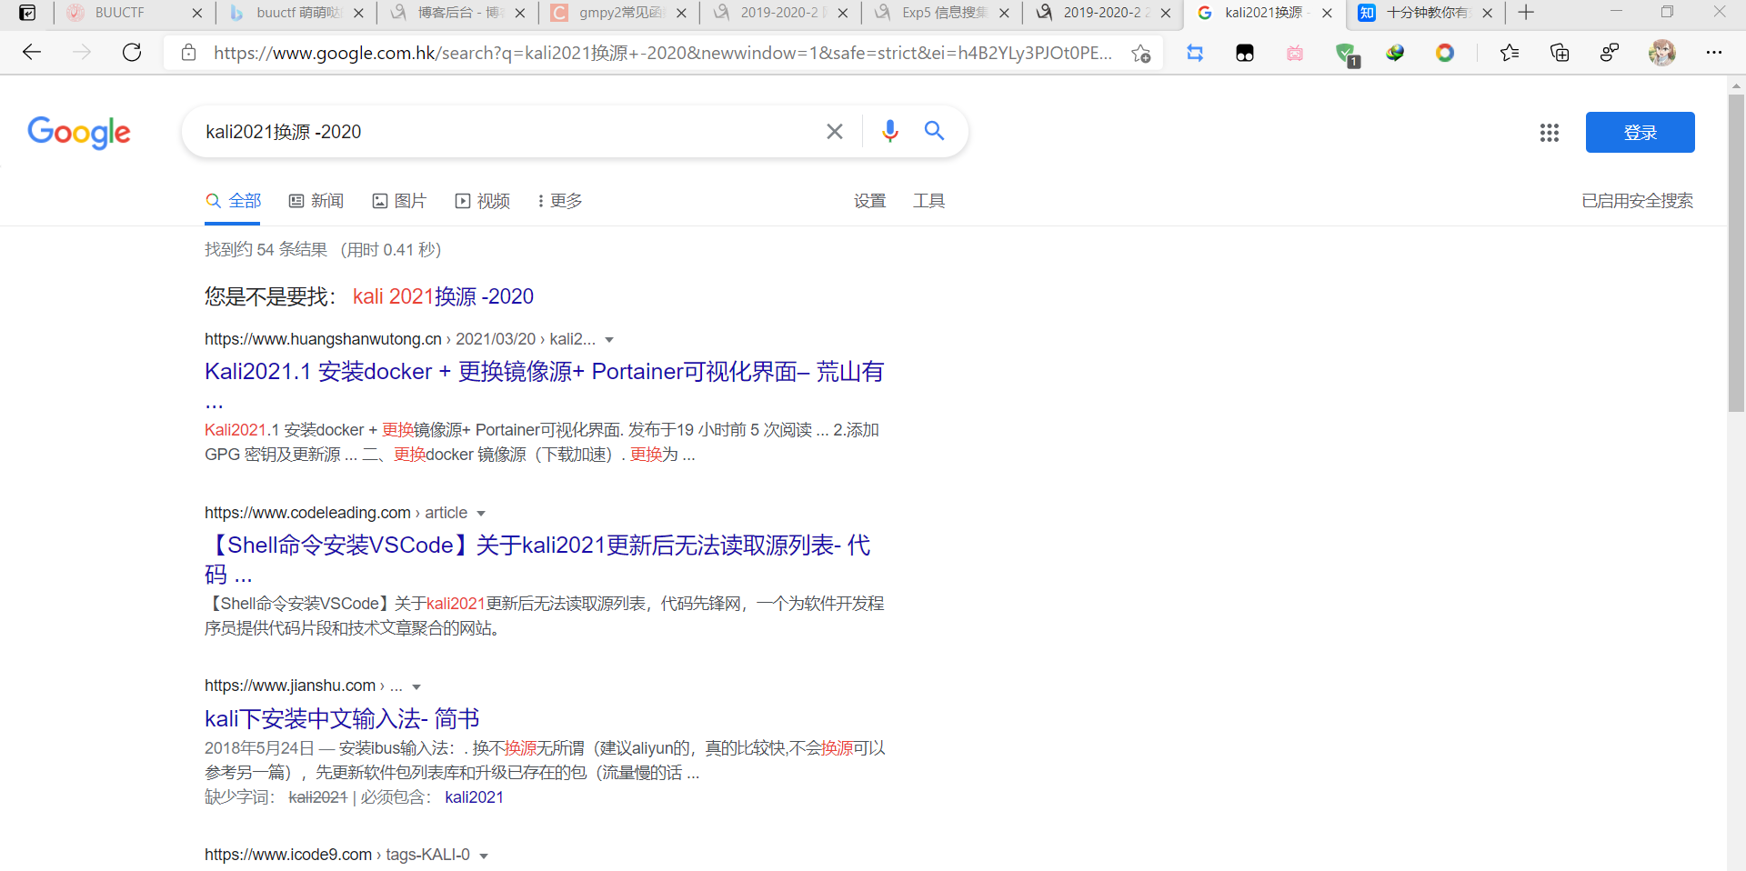Screen dimensions: 1746x871
Task: Open the globe-shaped IDM extension icon
Action: click(1395, 53)
